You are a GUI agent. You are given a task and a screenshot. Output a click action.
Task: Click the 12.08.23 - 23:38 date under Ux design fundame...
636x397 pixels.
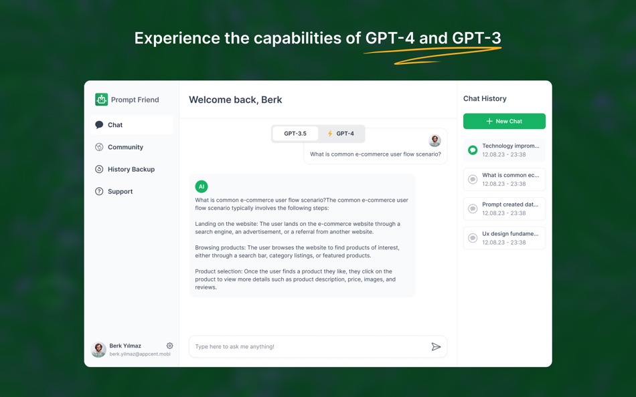coord(503,242)
